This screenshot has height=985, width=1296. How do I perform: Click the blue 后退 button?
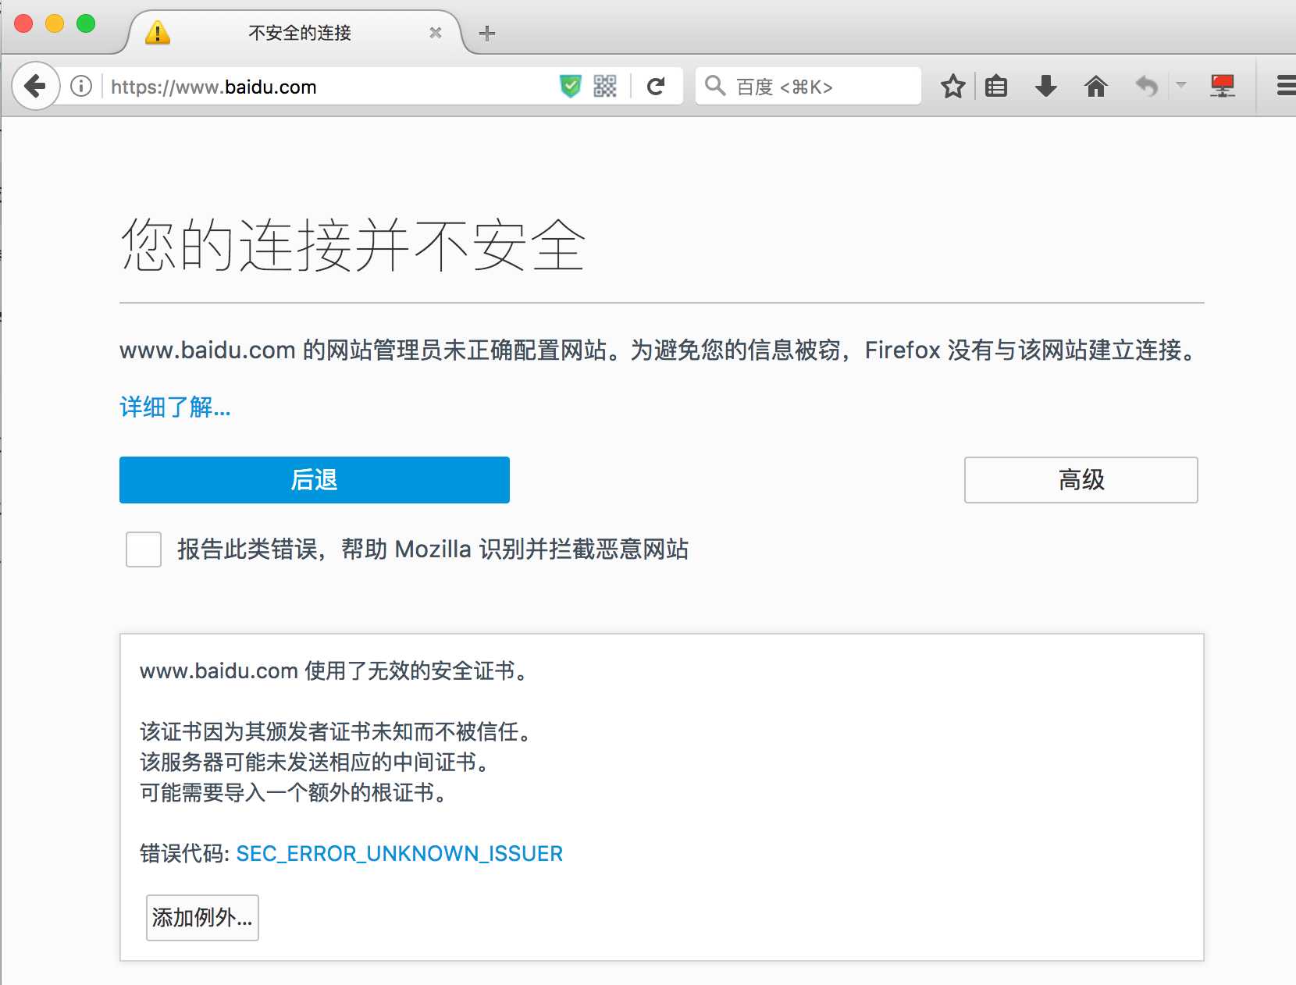[x=315, y=480]
